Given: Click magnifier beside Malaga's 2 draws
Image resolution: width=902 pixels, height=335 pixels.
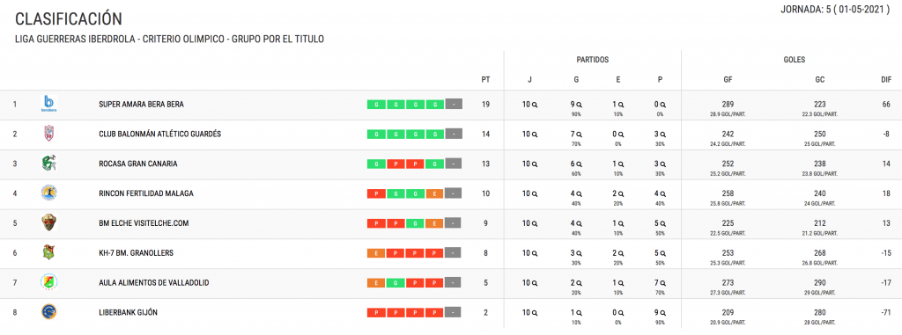Looking at the screenshot, I should (x=621, y=193).
